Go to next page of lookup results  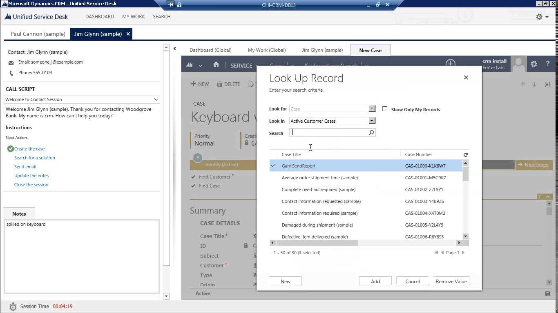tap(463, 253)
